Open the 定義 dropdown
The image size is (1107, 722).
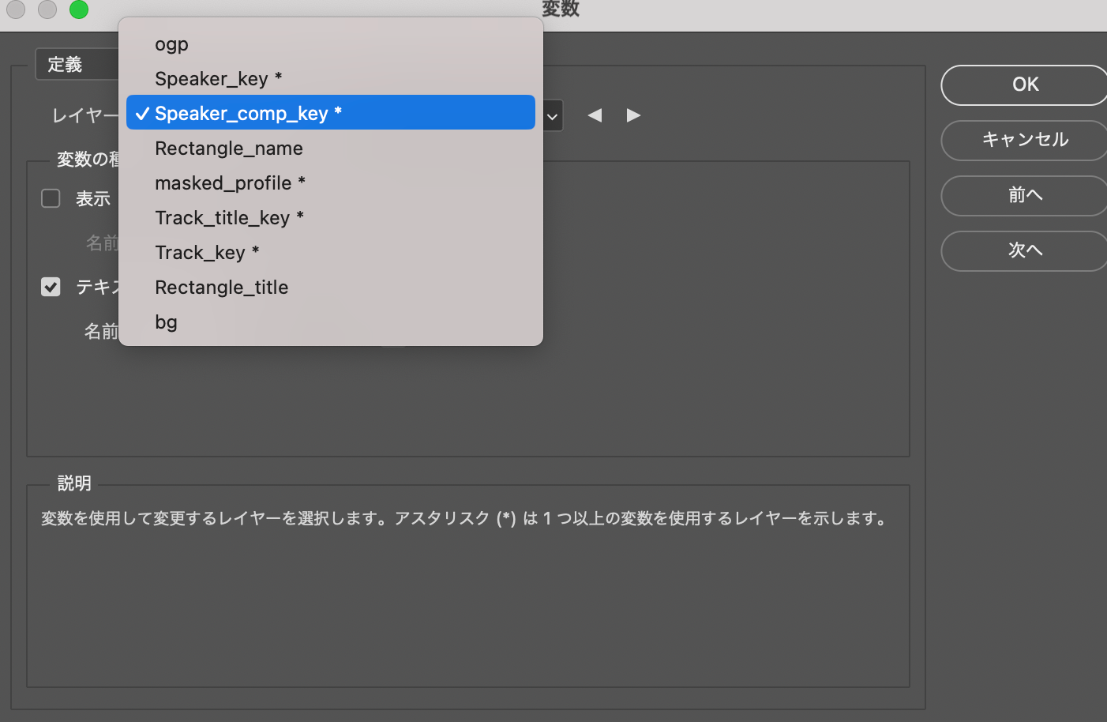coord(77,65)
